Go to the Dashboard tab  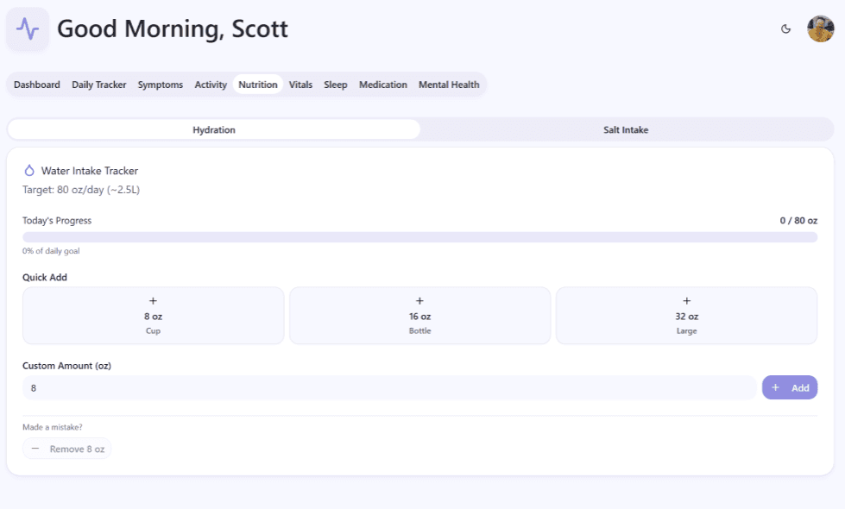36,85
